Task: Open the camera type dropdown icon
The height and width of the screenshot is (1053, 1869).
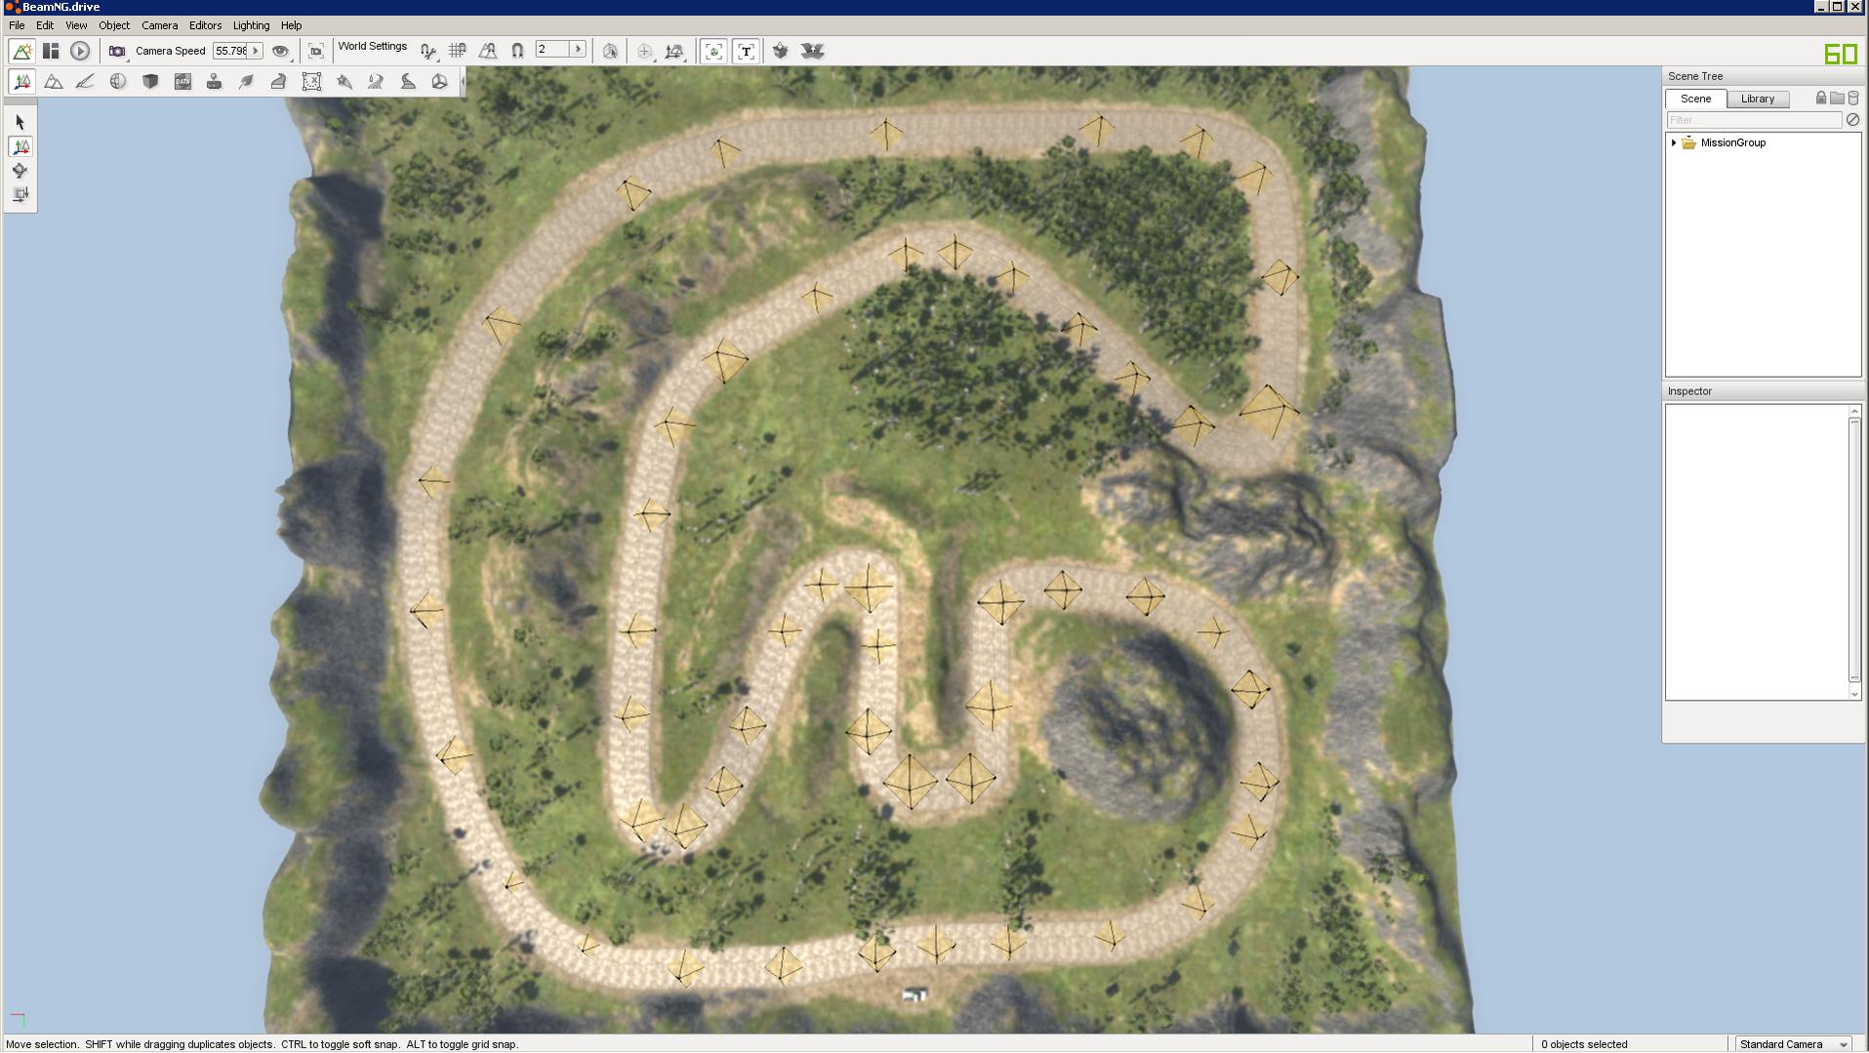Action: (x=117, y=51)
